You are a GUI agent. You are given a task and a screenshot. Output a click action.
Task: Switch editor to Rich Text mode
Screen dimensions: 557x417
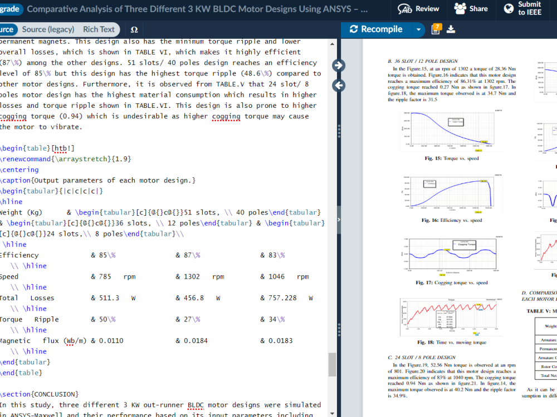pyautogui.click(x=98, y=29)
